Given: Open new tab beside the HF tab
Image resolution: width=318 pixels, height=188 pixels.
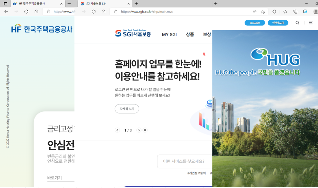Looking at the screenshot, I should (x=69, y=4).
